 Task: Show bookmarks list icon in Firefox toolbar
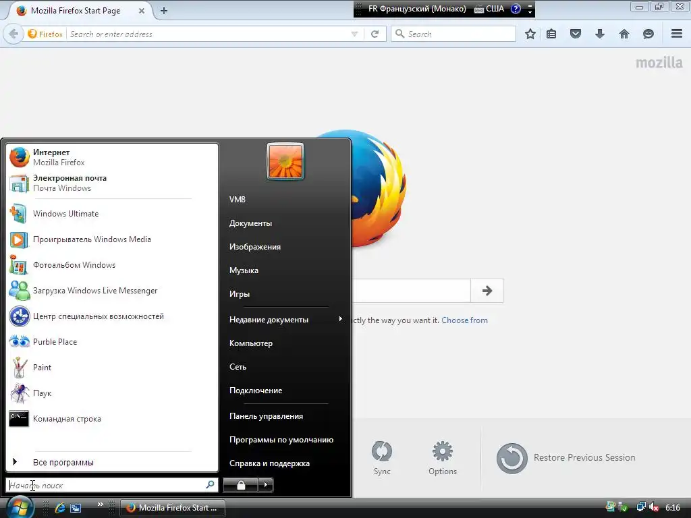pos(551,34)
